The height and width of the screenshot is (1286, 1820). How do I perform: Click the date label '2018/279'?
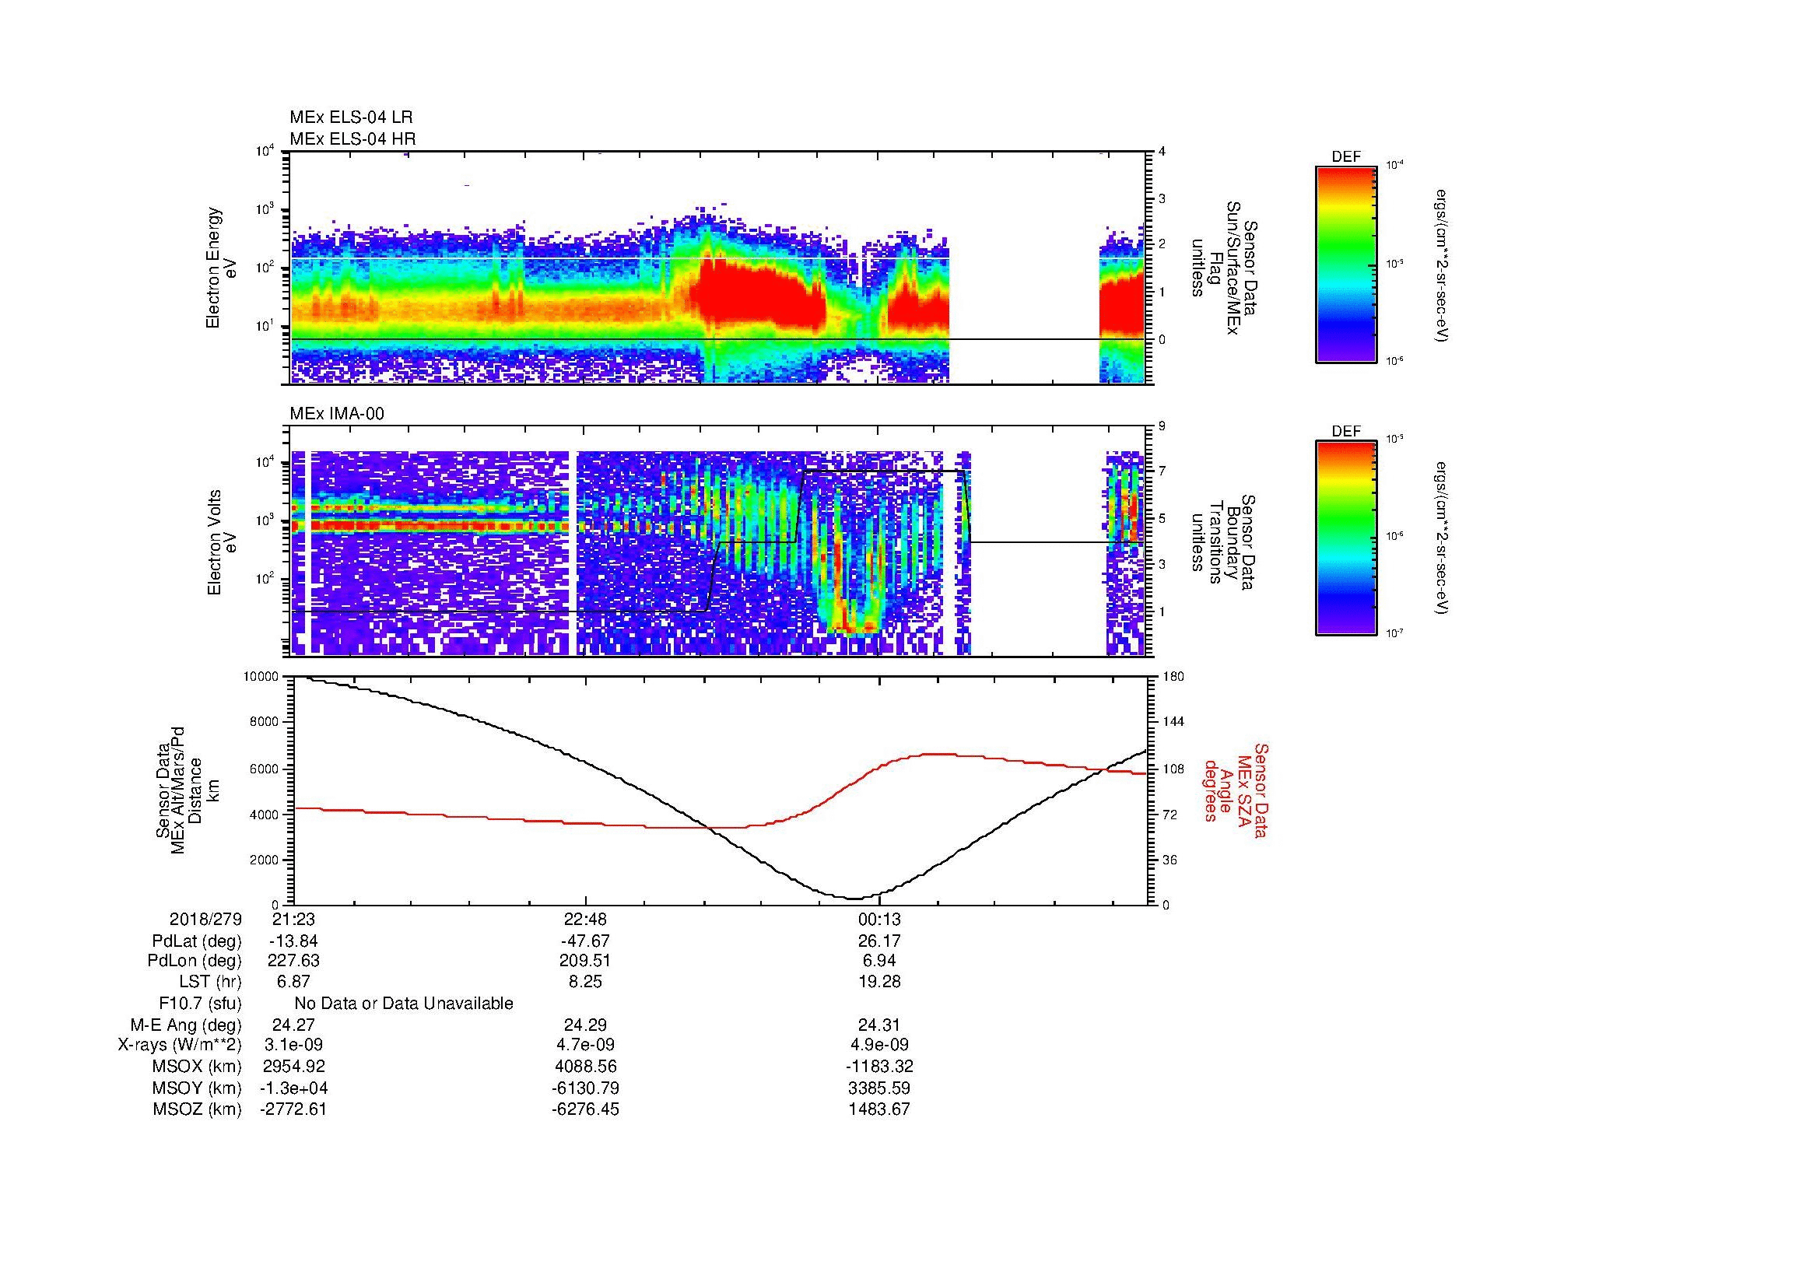pos(205,919)
